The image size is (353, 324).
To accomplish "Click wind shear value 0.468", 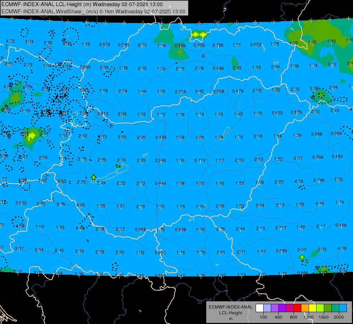I will tap(341, 225).
